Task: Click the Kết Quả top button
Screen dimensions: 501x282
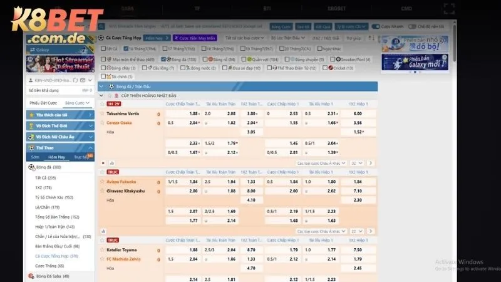Action: click(323, 26)
